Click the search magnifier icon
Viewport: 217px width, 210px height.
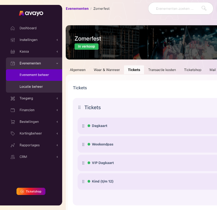(204, 8)
